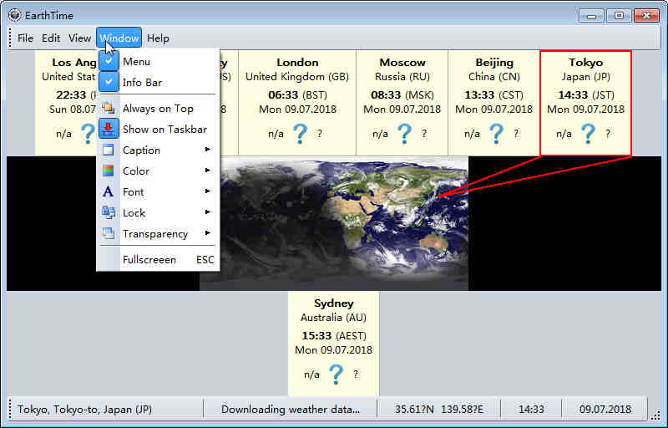Viewport: 668px width, 428px height.
Task: Click status bar location Tokyo, Tokyo-to, Japan
Action: point(84,410)
